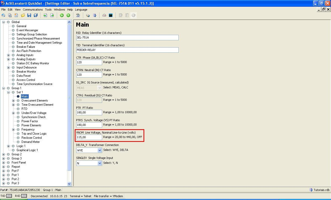
Task: Expand the Under/Over Voltage node
Action: click(13, 113)
